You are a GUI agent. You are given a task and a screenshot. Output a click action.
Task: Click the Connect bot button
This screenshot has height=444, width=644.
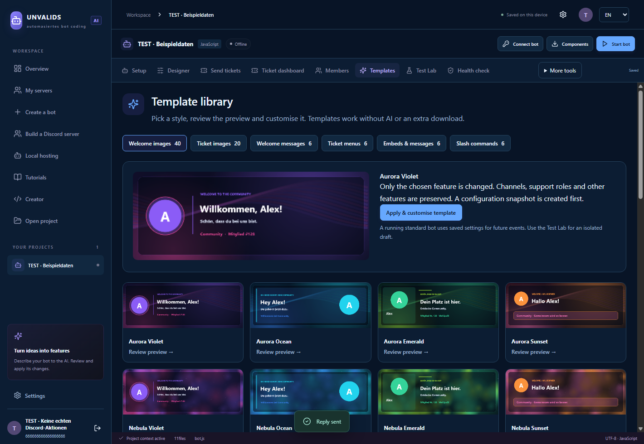520,44
